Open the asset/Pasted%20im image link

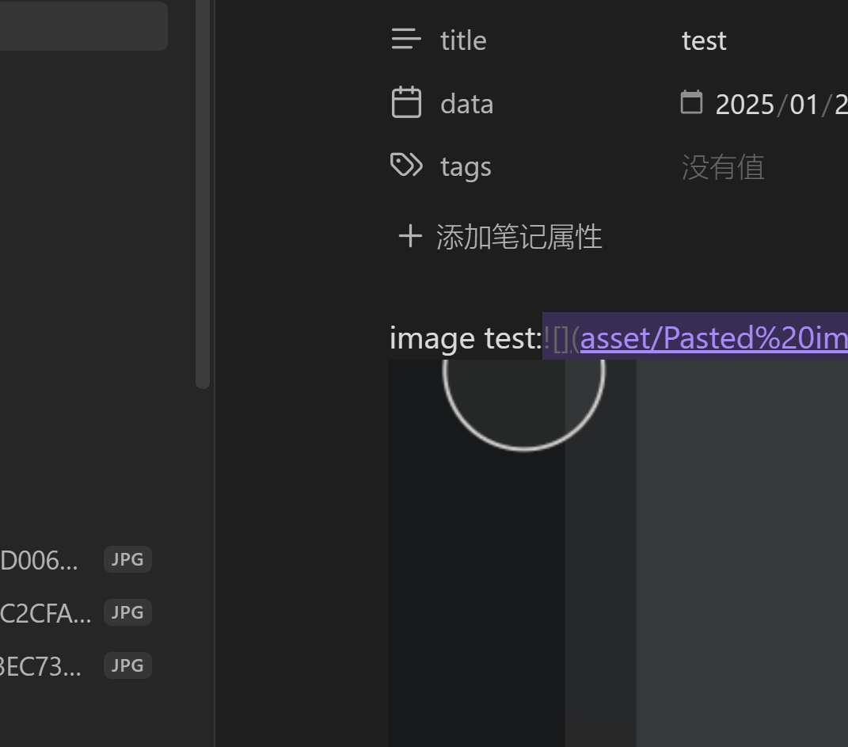click(713, 338)
